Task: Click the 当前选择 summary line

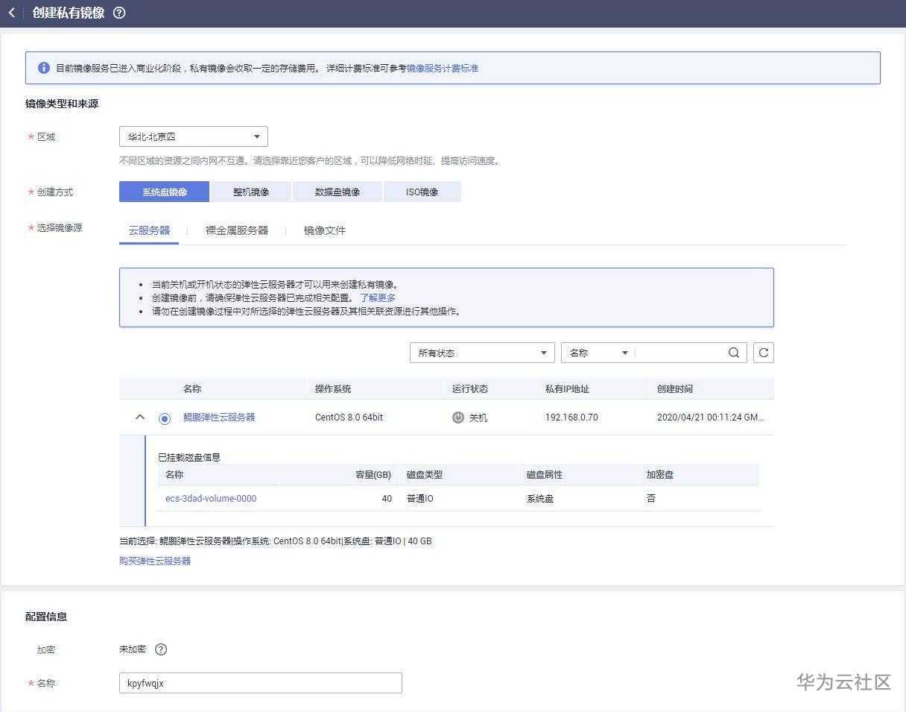Action: pyautogui.click(x=276, y=541)
